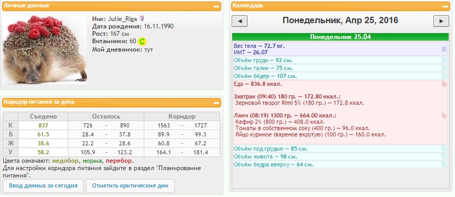Select Зерновой творог Rimi 5% item
This screenshot has height=197, width=455.
pyautogui.click(x=300, y=103)
